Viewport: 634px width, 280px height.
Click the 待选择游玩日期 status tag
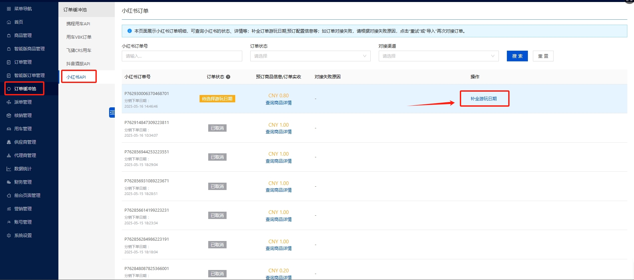point(217,99)
